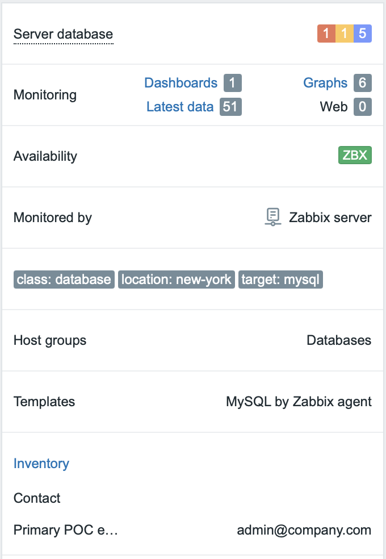Open the Latest data link

click(x=180, y=107)
